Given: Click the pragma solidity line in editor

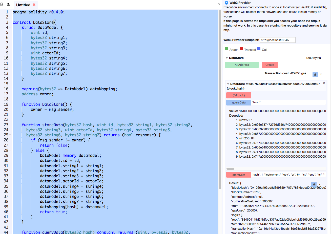Looking at the screenshot, I should 39,12.
